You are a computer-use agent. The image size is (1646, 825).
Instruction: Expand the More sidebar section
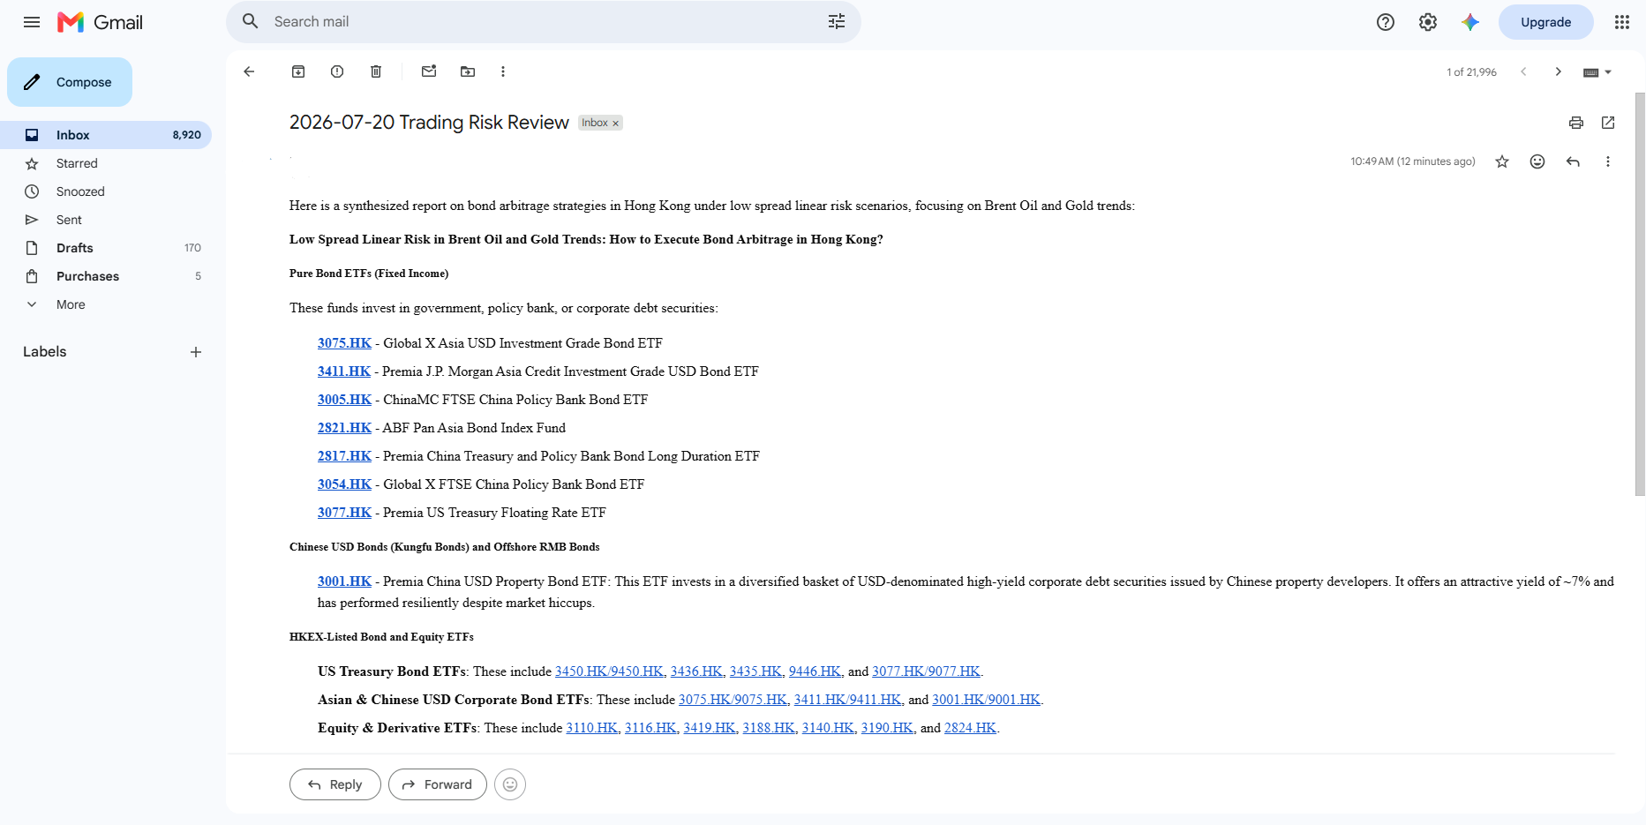(71, 304)
